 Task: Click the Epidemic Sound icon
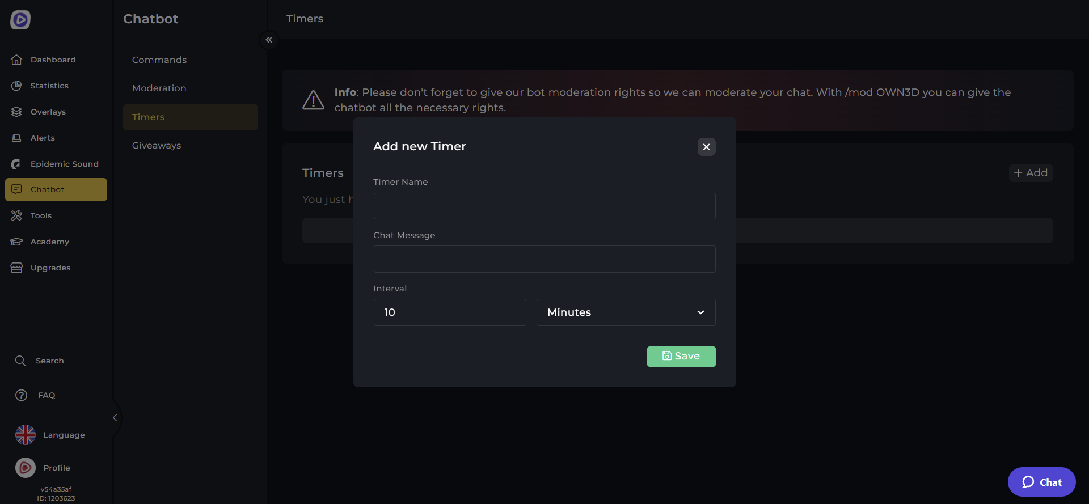point(16,164)
